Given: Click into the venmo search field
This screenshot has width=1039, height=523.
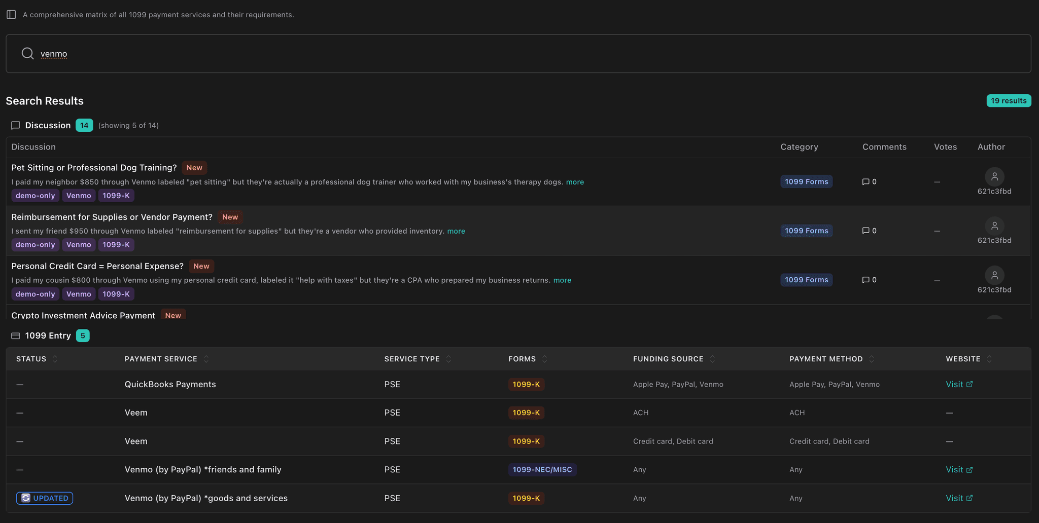Looking at the screenshot, I should (x=507, y=54).
